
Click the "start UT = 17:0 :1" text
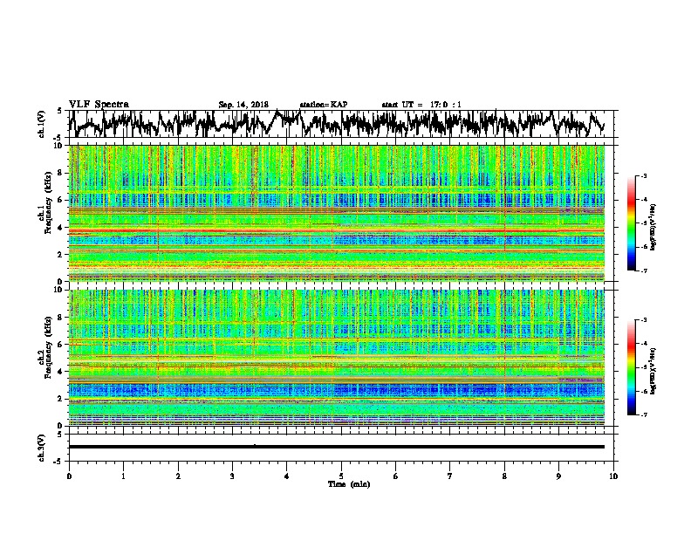[421, 105]
